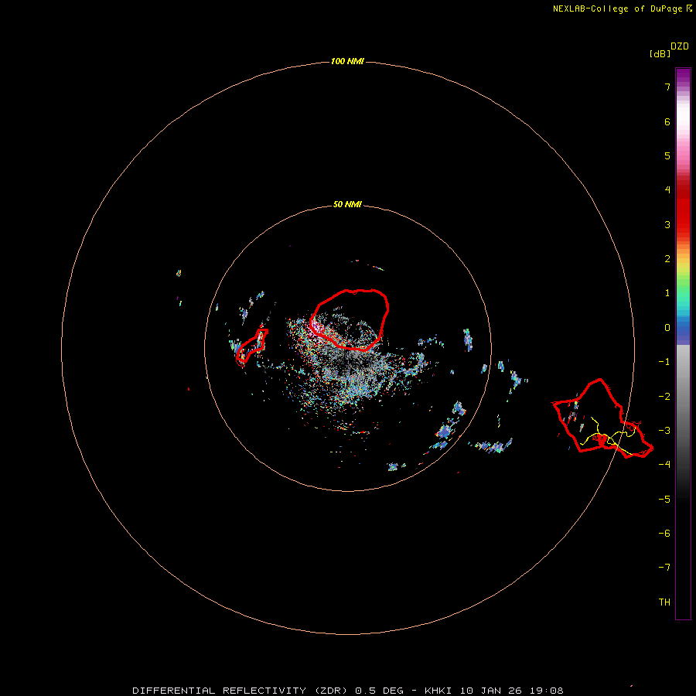Click the [dB] units label
Image resolution: width=696 pixels, height=696 pixels.
coord(660,53)
